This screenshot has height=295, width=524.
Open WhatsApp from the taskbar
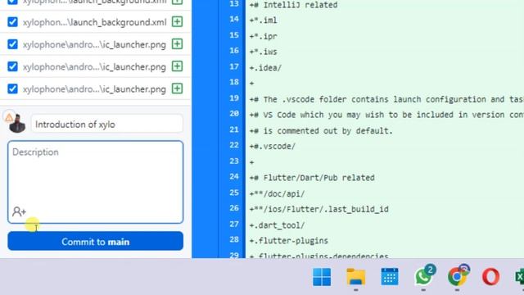coord(424,276)
